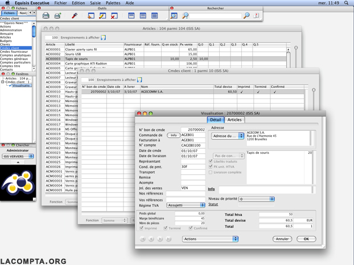Click the Annuler button
This screenshot has width=354, height=265.
coord(282,239)
